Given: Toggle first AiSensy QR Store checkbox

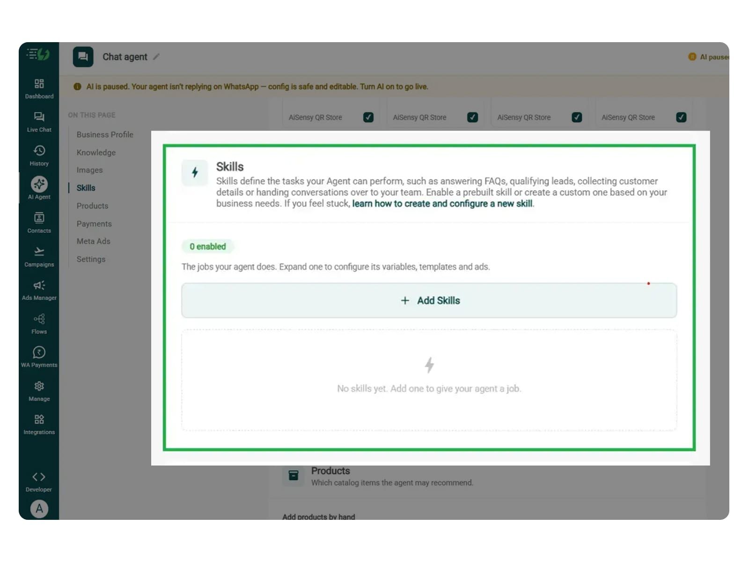Looking at the screenshot, I should (368, 117).
